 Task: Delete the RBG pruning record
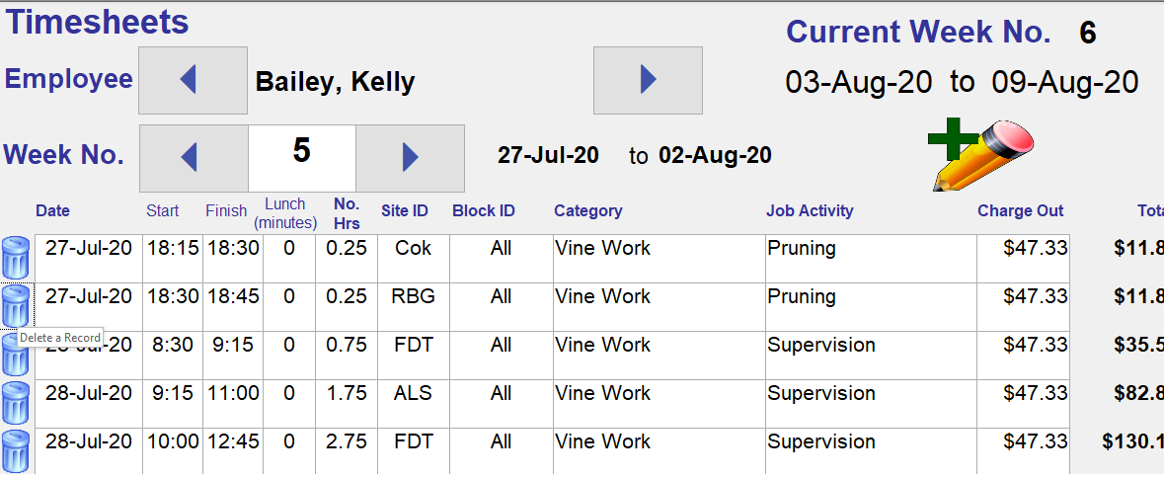click(x=16, y=305)
